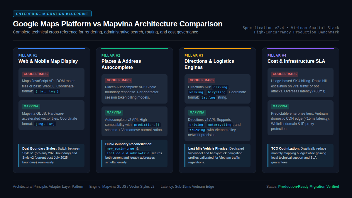This screenshot has width=352, height=198.
Task: Click 'Engine: Mapvina GL JS / Vector Styles v2' footer
Action: tap(122, 187)
